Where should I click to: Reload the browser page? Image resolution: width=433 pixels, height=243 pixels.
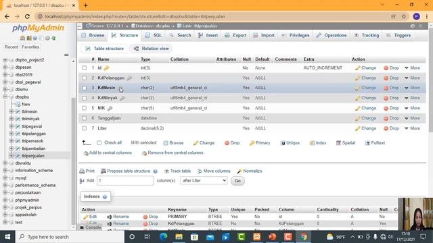[x=27, y=16]
